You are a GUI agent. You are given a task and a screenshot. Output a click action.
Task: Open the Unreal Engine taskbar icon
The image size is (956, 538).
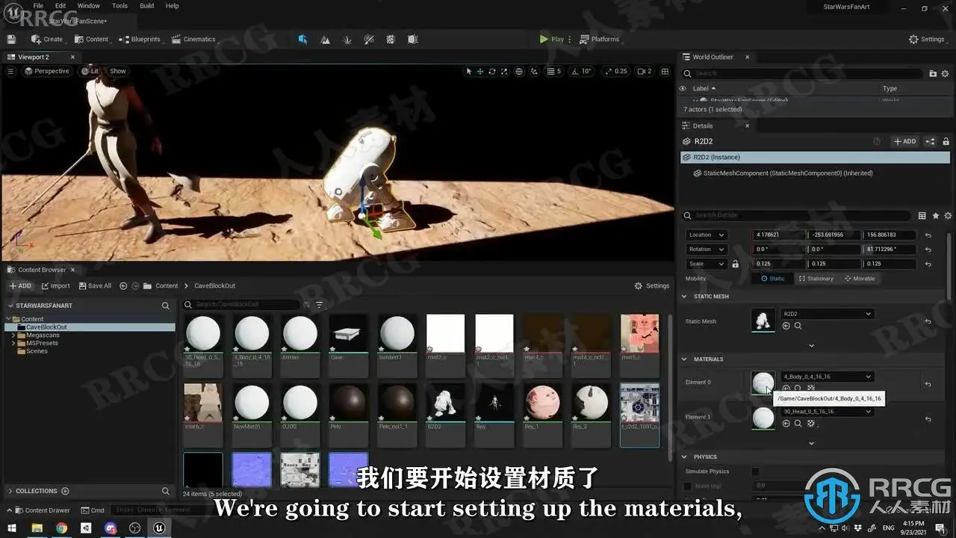(158, 528)
